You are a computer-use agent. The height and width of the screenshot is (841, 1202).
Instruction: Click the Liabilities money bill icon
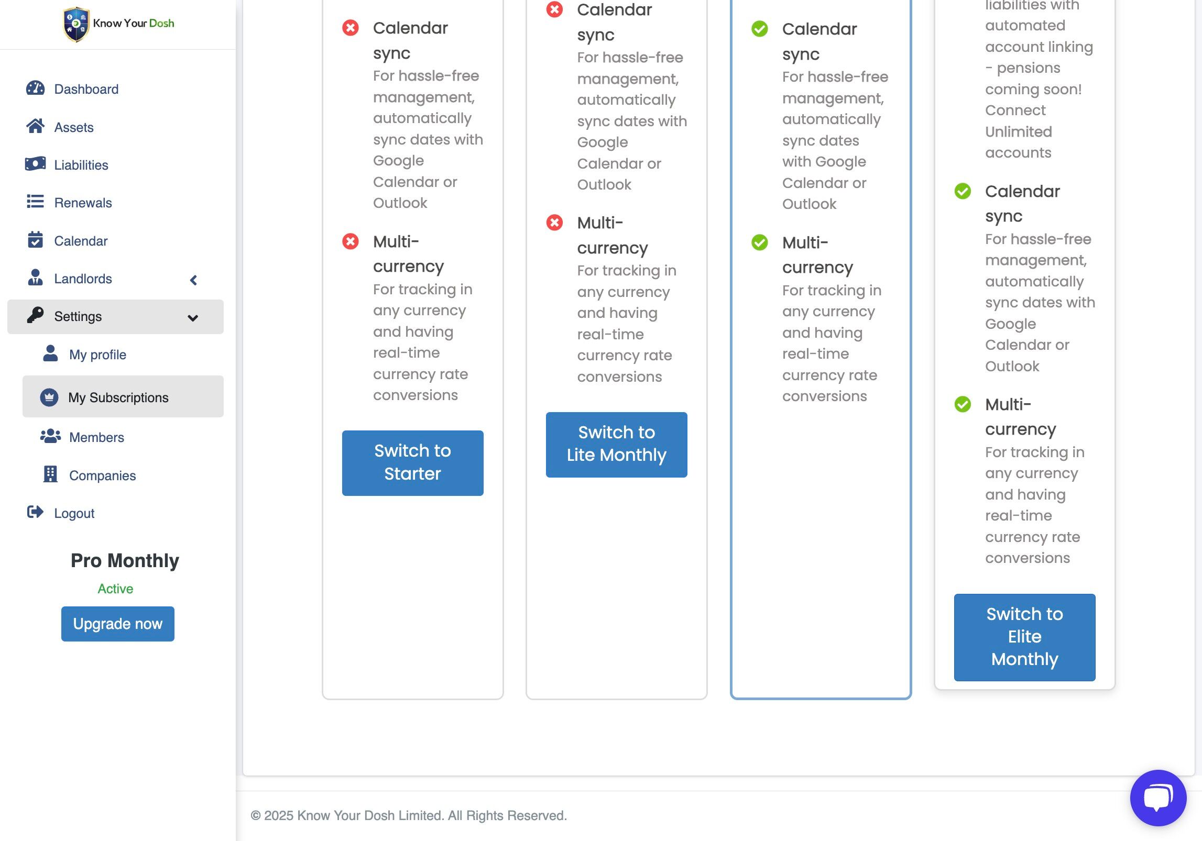pos(35,164)
